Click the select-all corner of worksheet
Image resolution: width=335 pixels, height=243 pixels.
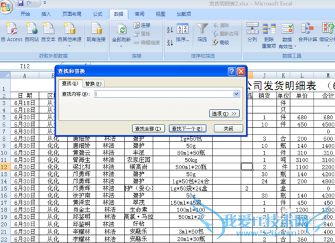point(5,75)
